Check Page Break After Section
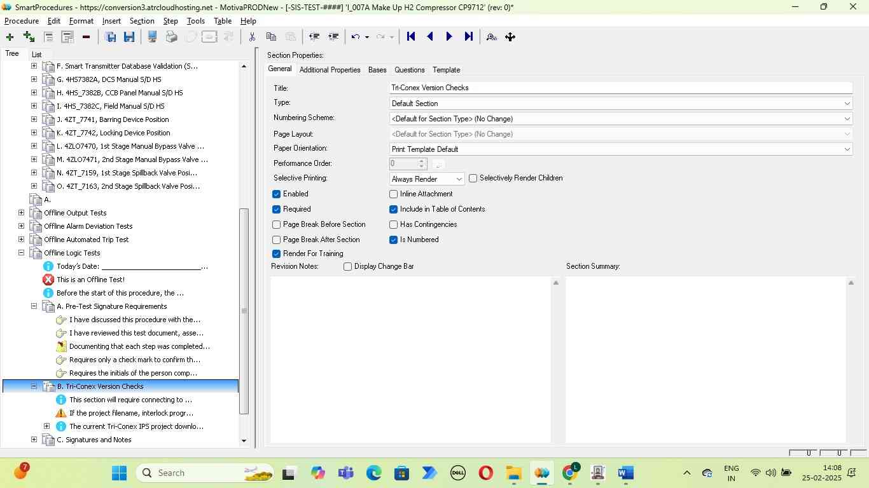 (x=276, y=240)
